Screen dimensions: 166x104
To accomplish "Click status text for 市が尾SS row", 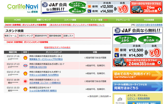I will click(95, 58).
